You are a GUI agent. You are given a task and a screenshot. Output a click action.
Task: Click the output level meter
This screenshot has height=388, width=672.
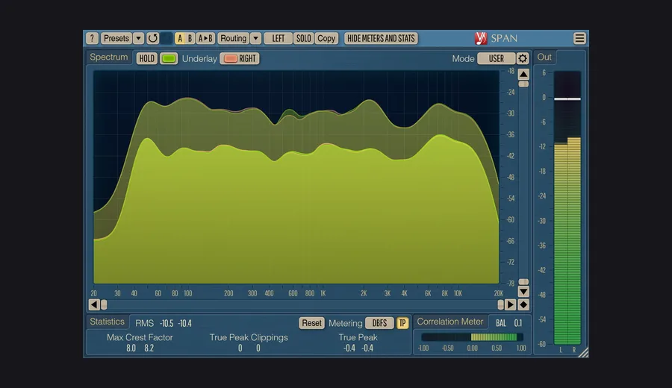click(567, 207)
